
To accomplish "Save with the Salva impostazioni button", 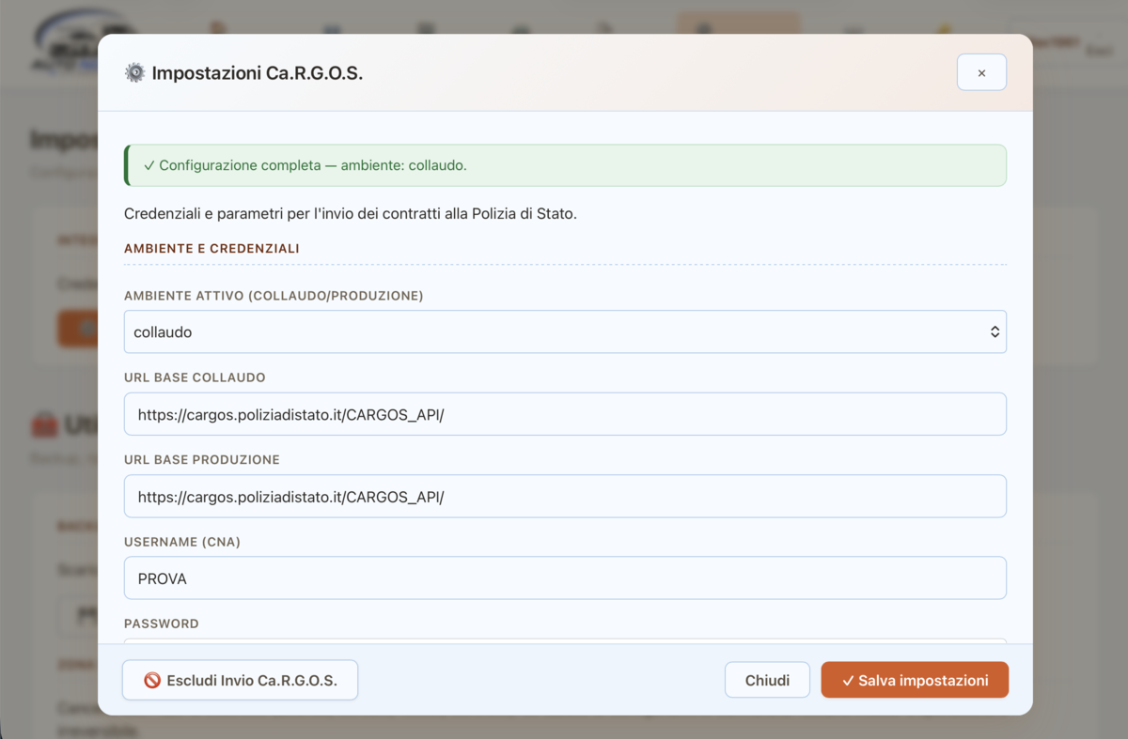I will (915, 680).
